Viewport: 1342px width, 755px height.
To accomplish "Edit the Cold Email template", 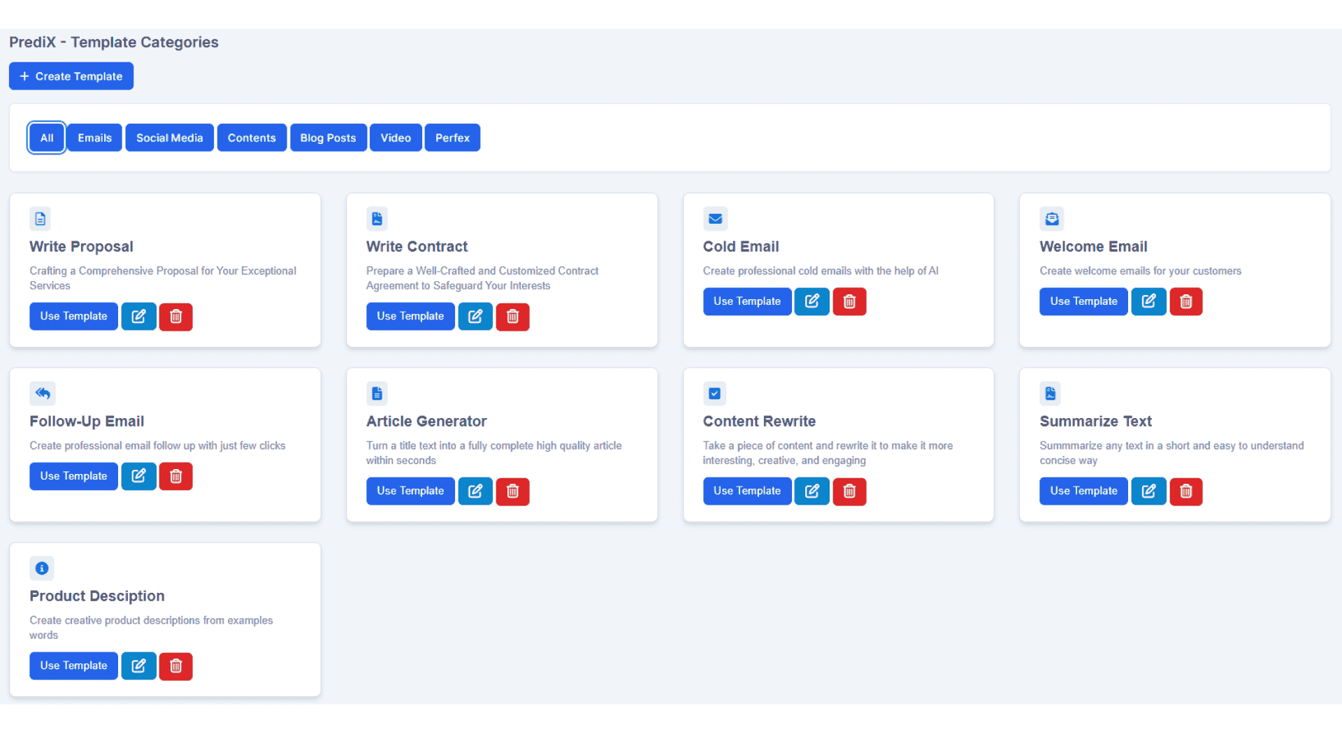I will coord(812,301).
